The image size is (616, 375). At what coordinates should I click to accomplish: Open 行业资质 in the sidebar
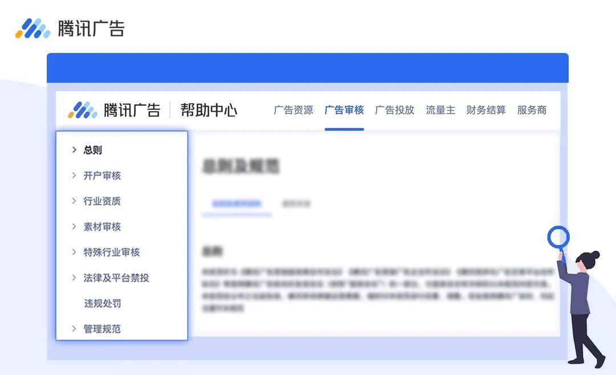[102, 201]
